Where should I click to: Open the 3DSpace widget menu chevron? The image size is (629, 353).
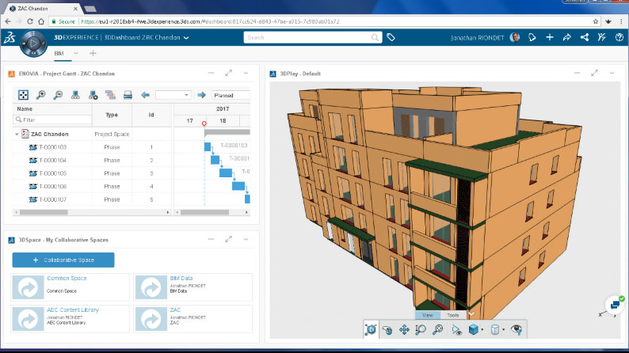tap(246, 240)
